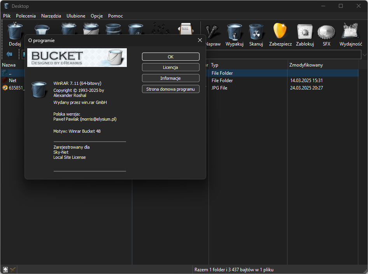Viewport: 368px width, 274px height.
Task: Click the WinRAR title bar app icon
Action: 6,6
